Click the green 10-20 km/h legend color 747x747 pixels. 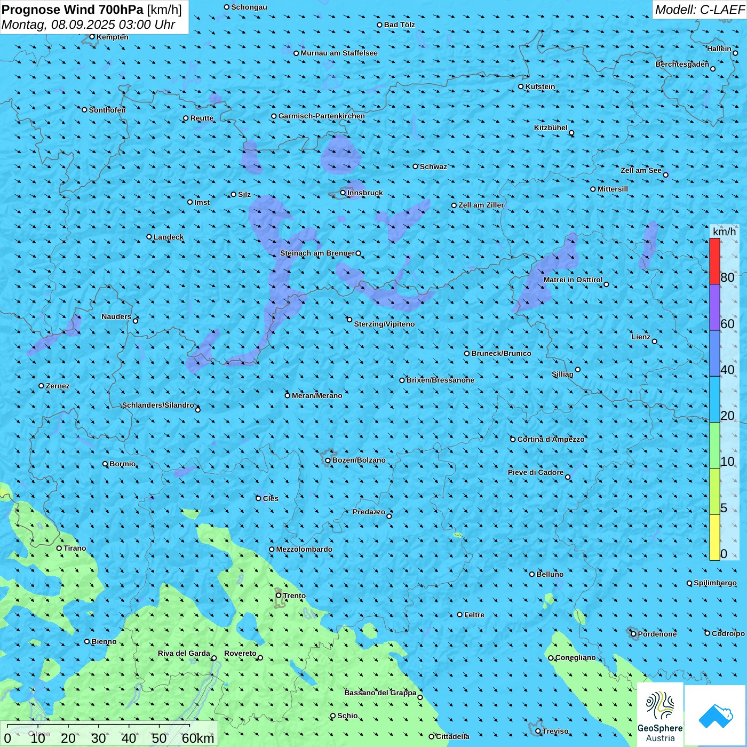[714, 446]
